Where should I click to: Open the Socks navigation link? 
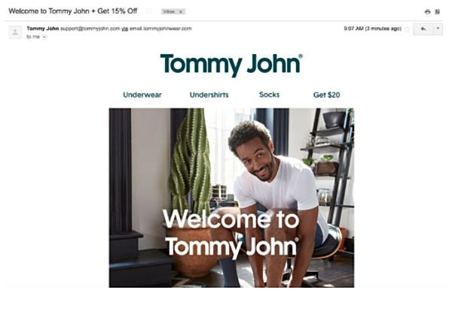point(269,95)
